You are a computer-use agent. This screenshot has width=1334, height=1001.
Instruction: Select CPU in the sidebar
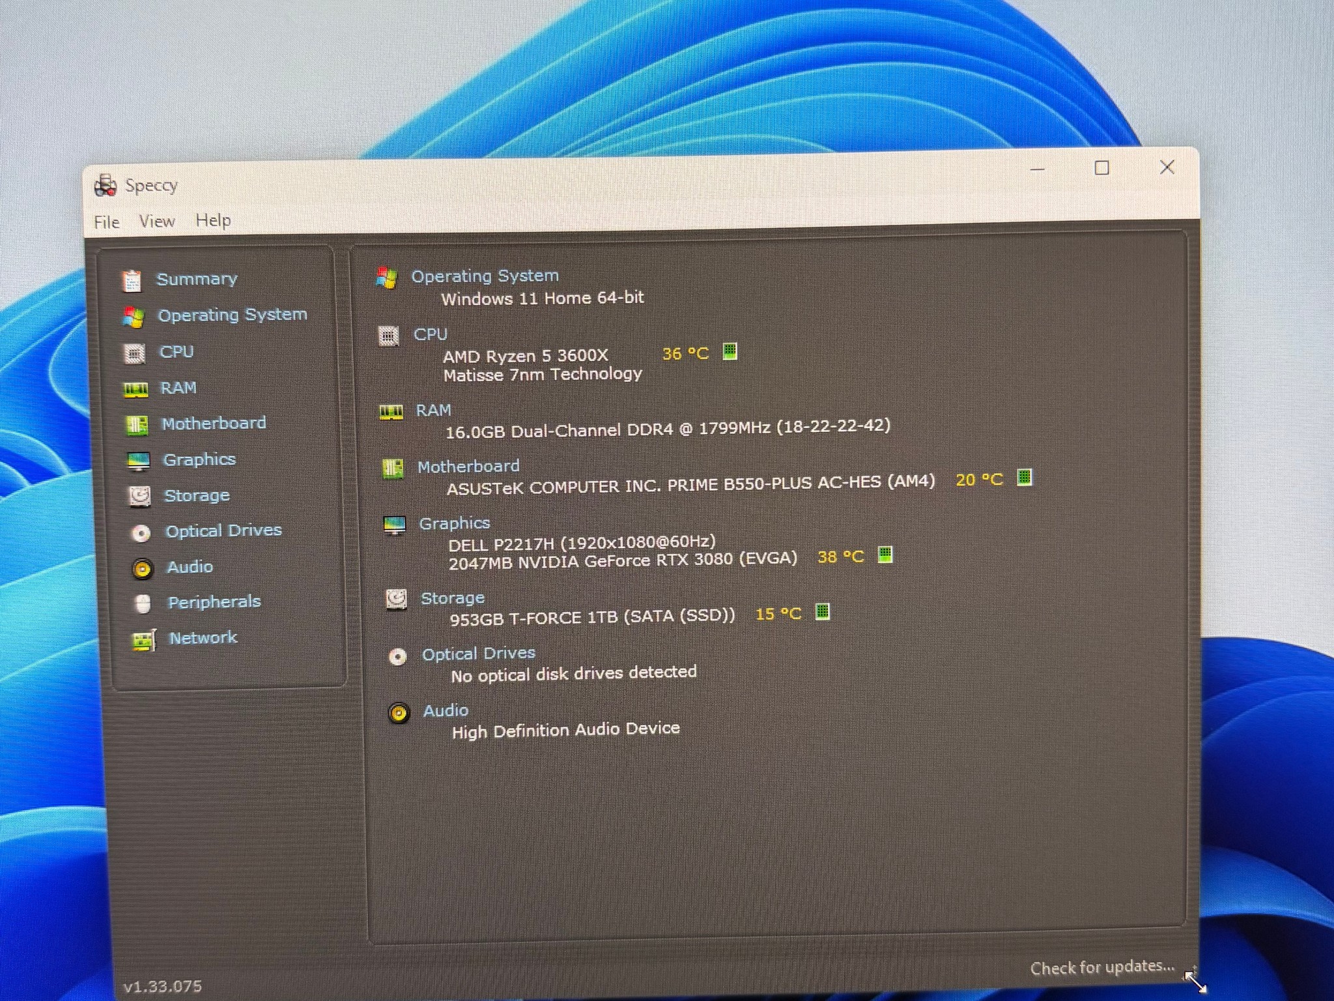click(x=177, y=352)
